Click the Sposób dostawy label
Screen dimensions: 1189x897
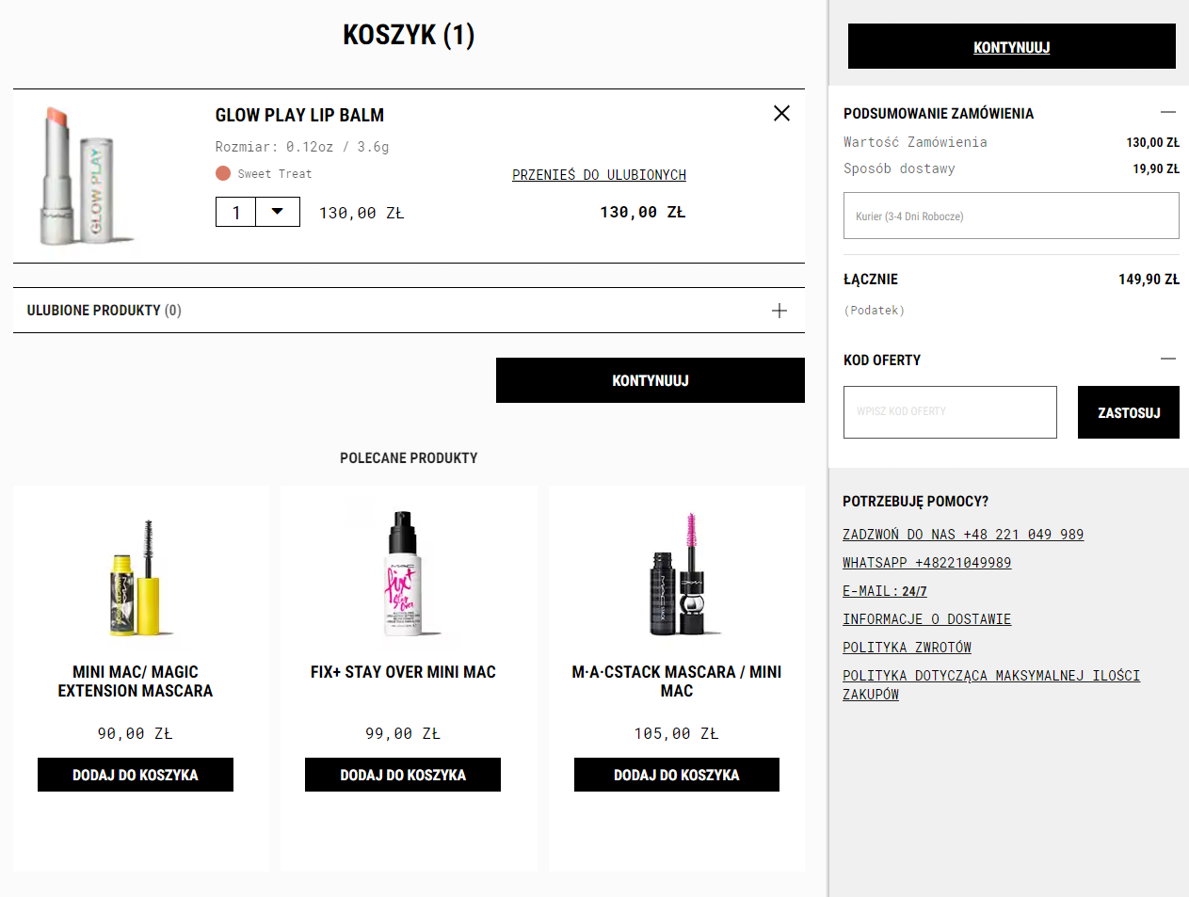click(899, 168)
